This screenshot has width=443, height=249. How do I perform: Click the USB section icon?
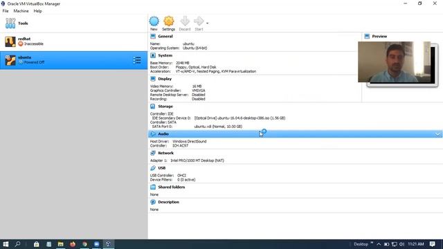tap(153, 168)
